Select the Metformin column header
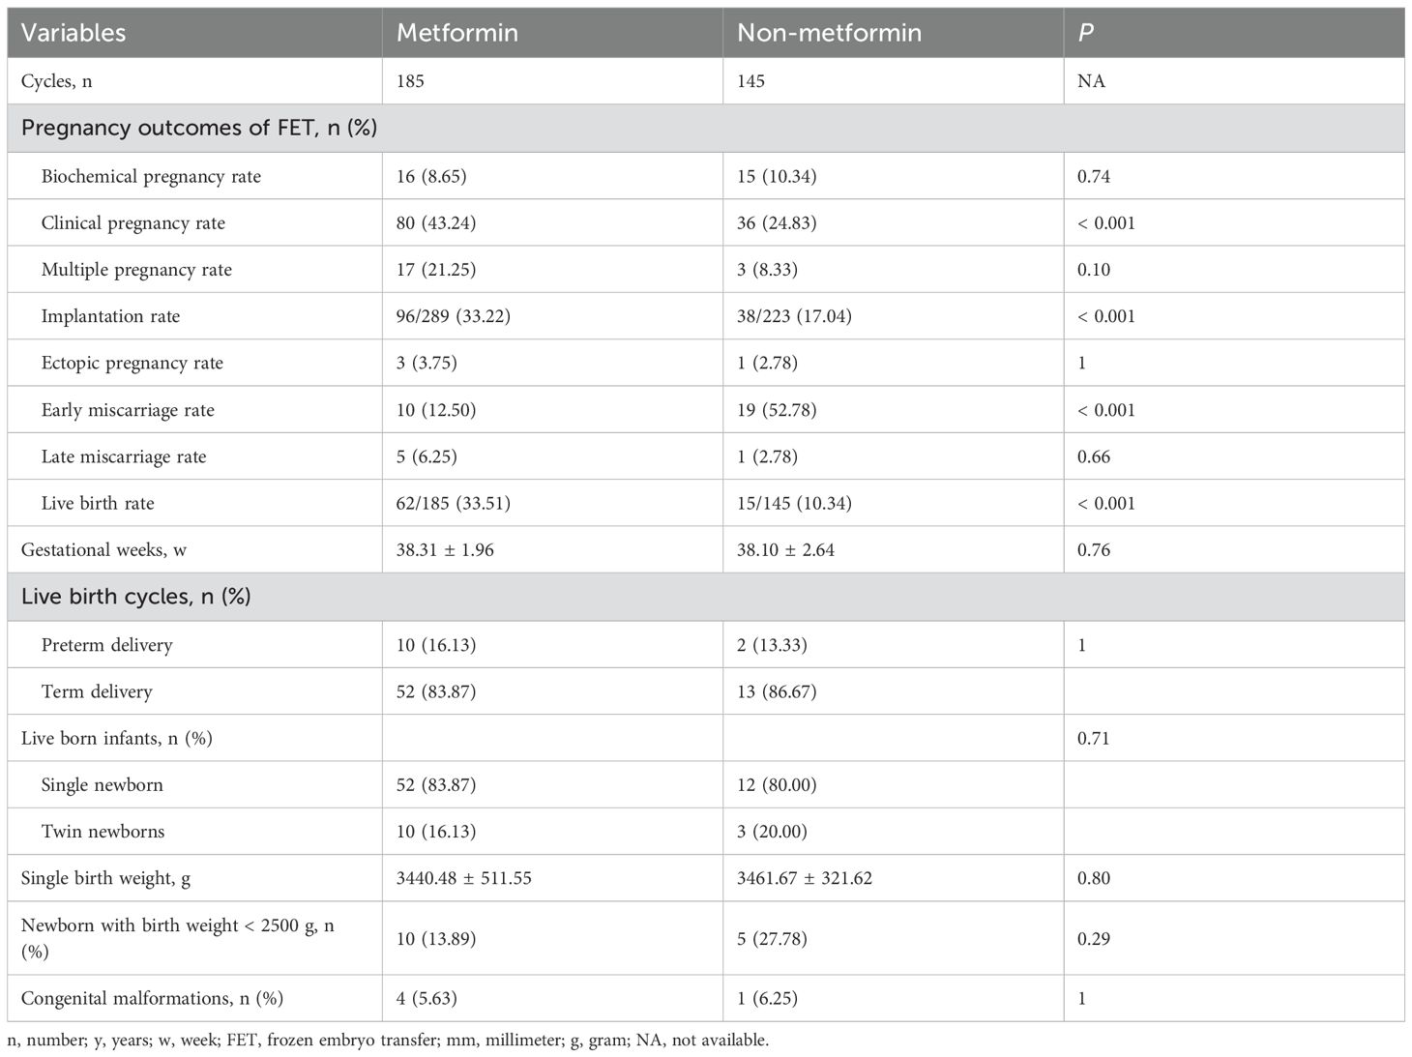This screenshot has width=1412, height=1057. click(457, 33)
